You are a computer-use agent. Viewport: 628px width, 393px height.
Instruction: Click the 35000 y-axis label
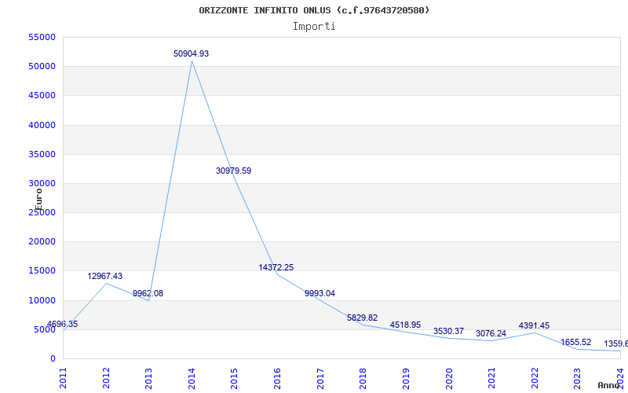pos(42,154)
